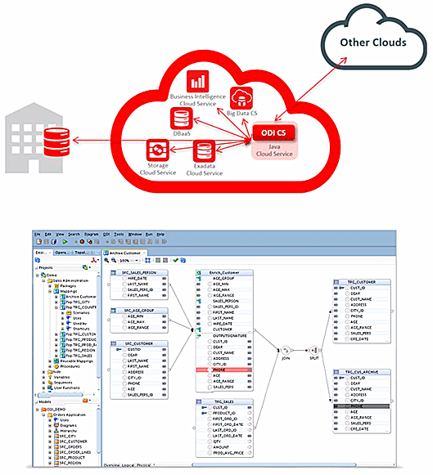Click the zoom out magnifier in mapping toolbar

(114, 260)
